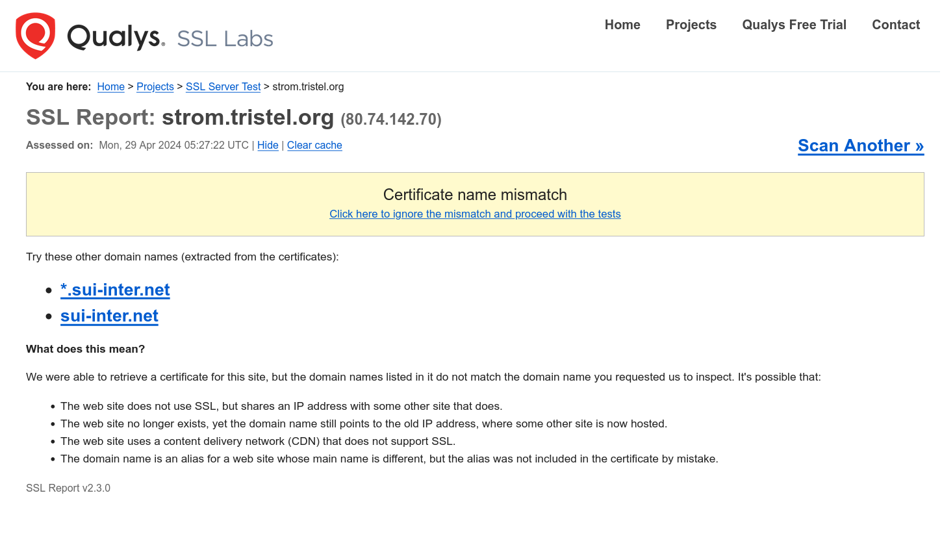Open the sui-inter.net domain link
Image resolution: width=942 pixels, height=543 pixels.
coord(109,316)
